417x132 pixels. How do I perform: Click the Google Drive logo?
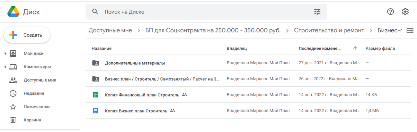pyautogui.click(x=13, y=12)
